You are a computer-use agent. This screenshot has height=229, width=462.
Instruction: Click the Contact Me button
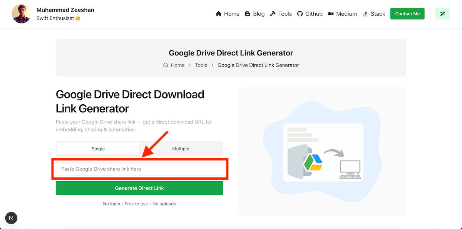point(407,14)
